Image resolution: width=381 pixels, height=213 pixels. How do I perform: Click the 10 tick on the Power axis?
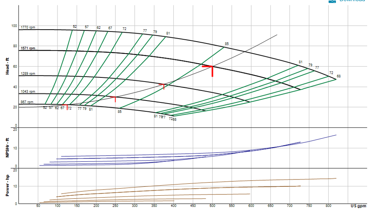pos(15,186)
